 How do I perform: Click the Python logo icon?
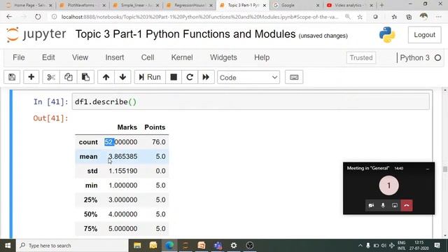pos(387,35)
